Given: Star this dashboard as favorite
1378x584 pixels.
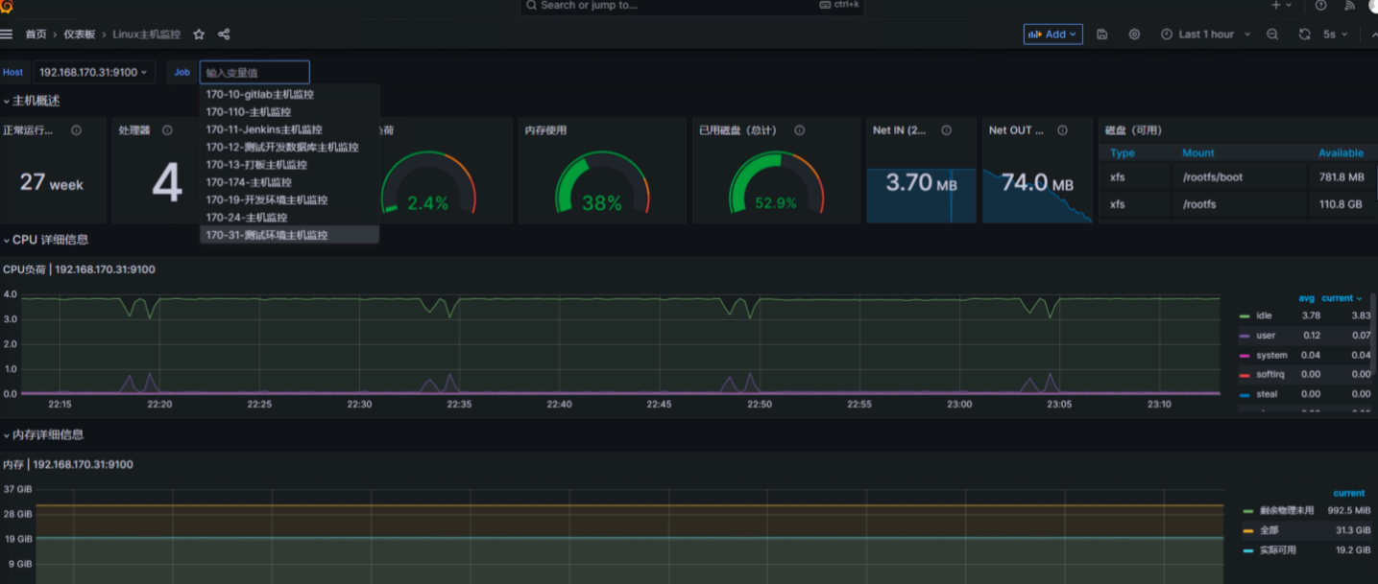Looking at the screenshot, I should tap(199, 35).
